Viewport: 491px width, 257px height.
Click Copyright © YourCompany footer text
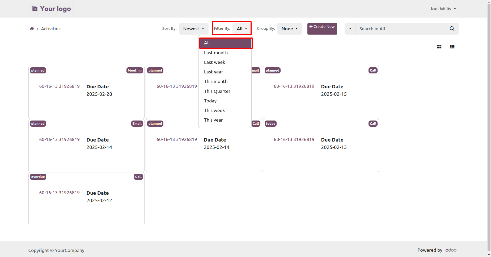pyautogui.click(x=56, y=250)
